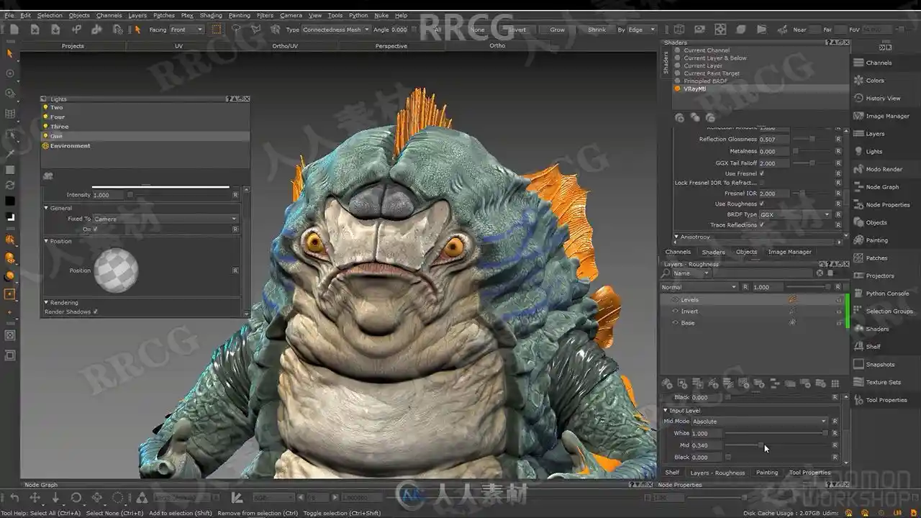Open the Mid Mode Absolute dropdown
The width and height of the screenshot is (921, 518).
coord(759,422)
